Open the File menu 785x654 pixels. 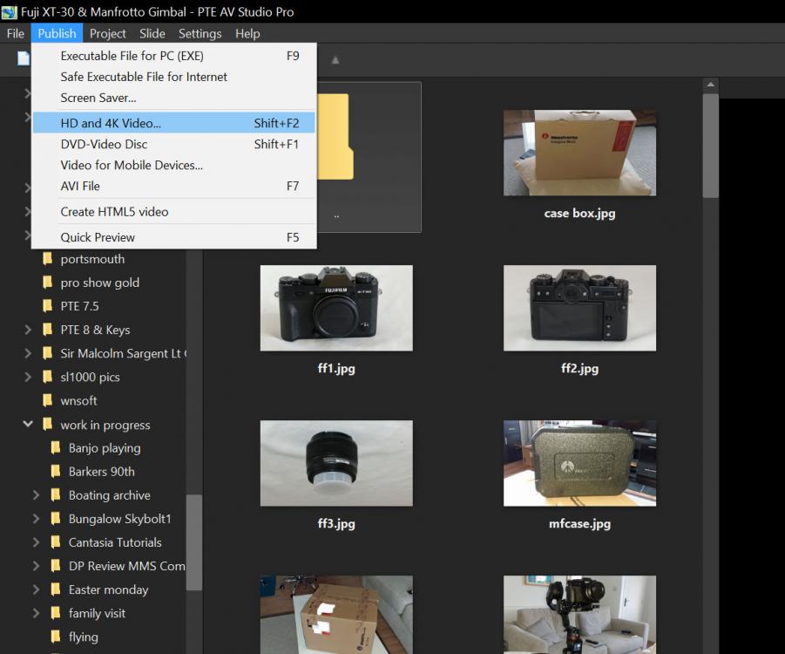[x=15, y=34]
